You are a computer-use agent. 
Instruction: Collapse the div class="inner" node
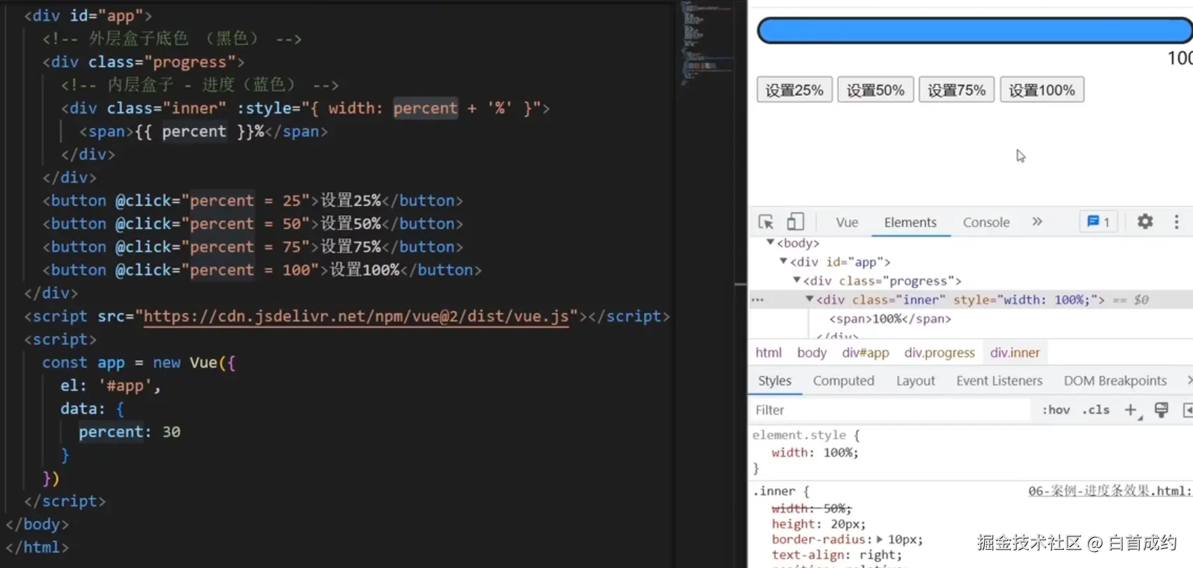click(810, 299)
